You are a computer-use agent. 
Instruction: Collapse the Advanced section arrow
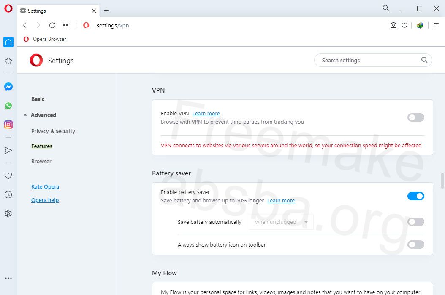coord(25,115)
